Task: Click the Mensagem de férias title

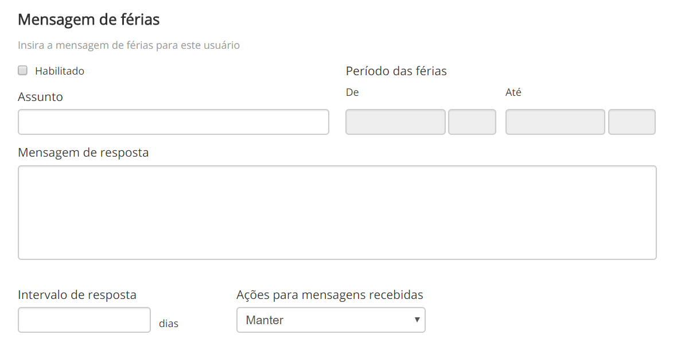Action: click(88, 20)
